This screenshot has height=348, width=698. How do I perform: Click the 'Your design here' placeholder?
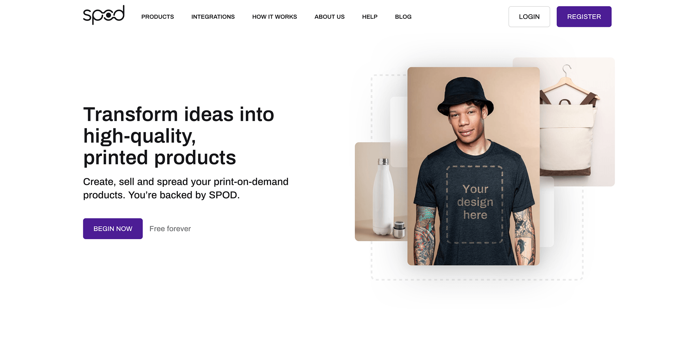(475, 205)
